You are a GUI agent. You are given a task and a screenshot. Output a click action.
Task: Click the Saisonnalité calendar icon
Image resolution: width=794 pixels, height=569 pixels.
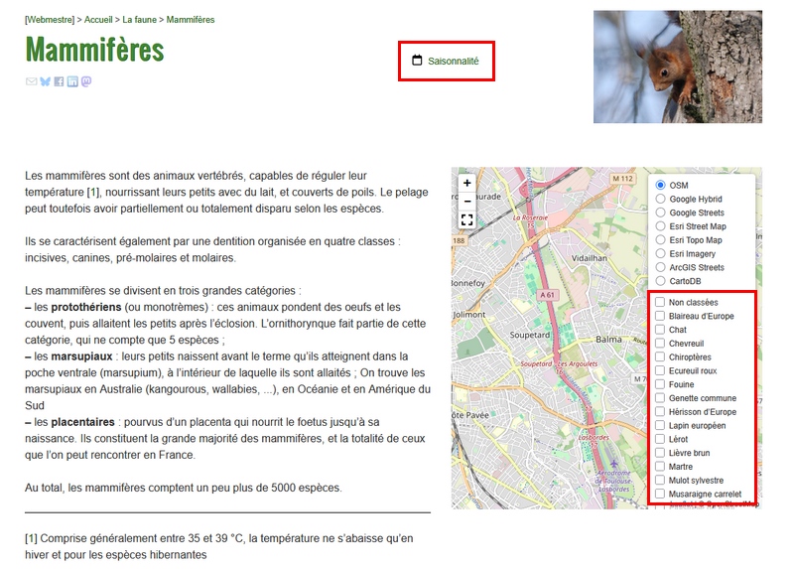pos(417,61)
